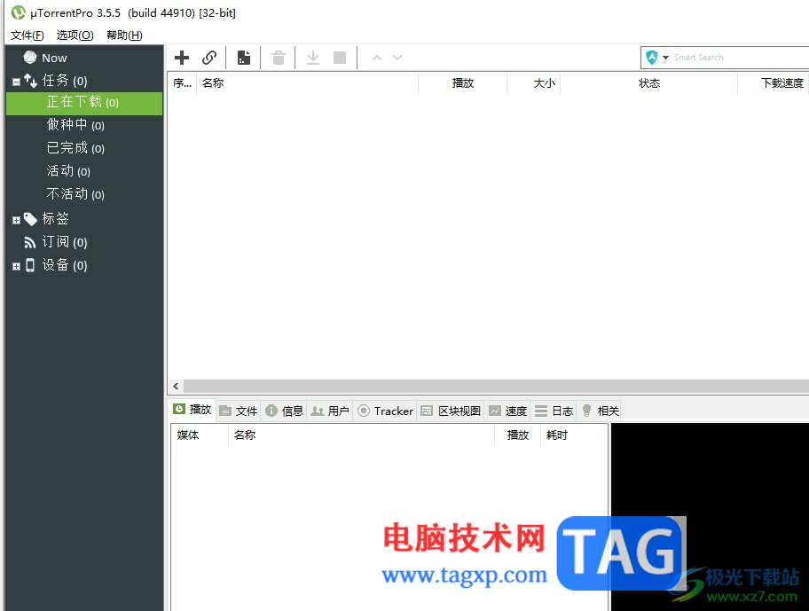
Task: Expand the 设备 tree node
Action: click(x=17, y=267)
